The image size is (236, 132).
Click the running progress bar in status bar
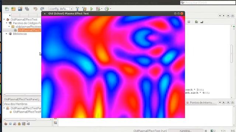[x=186, y=131]
